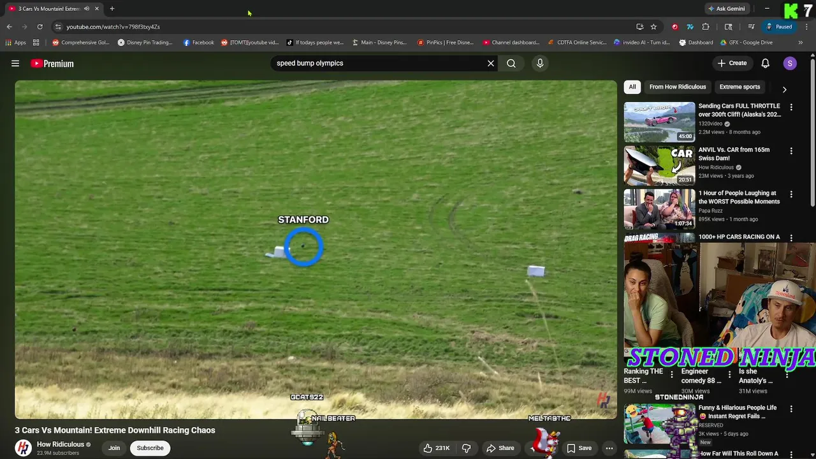Run search with the magnifier button
This screenshot has height=459, width=816.
511,63
